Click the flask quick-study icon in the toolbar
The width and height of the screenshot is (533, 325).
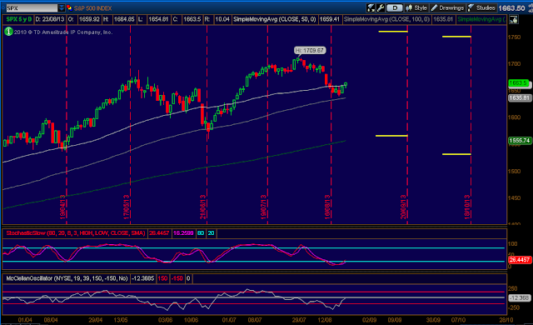pos(371,7)
